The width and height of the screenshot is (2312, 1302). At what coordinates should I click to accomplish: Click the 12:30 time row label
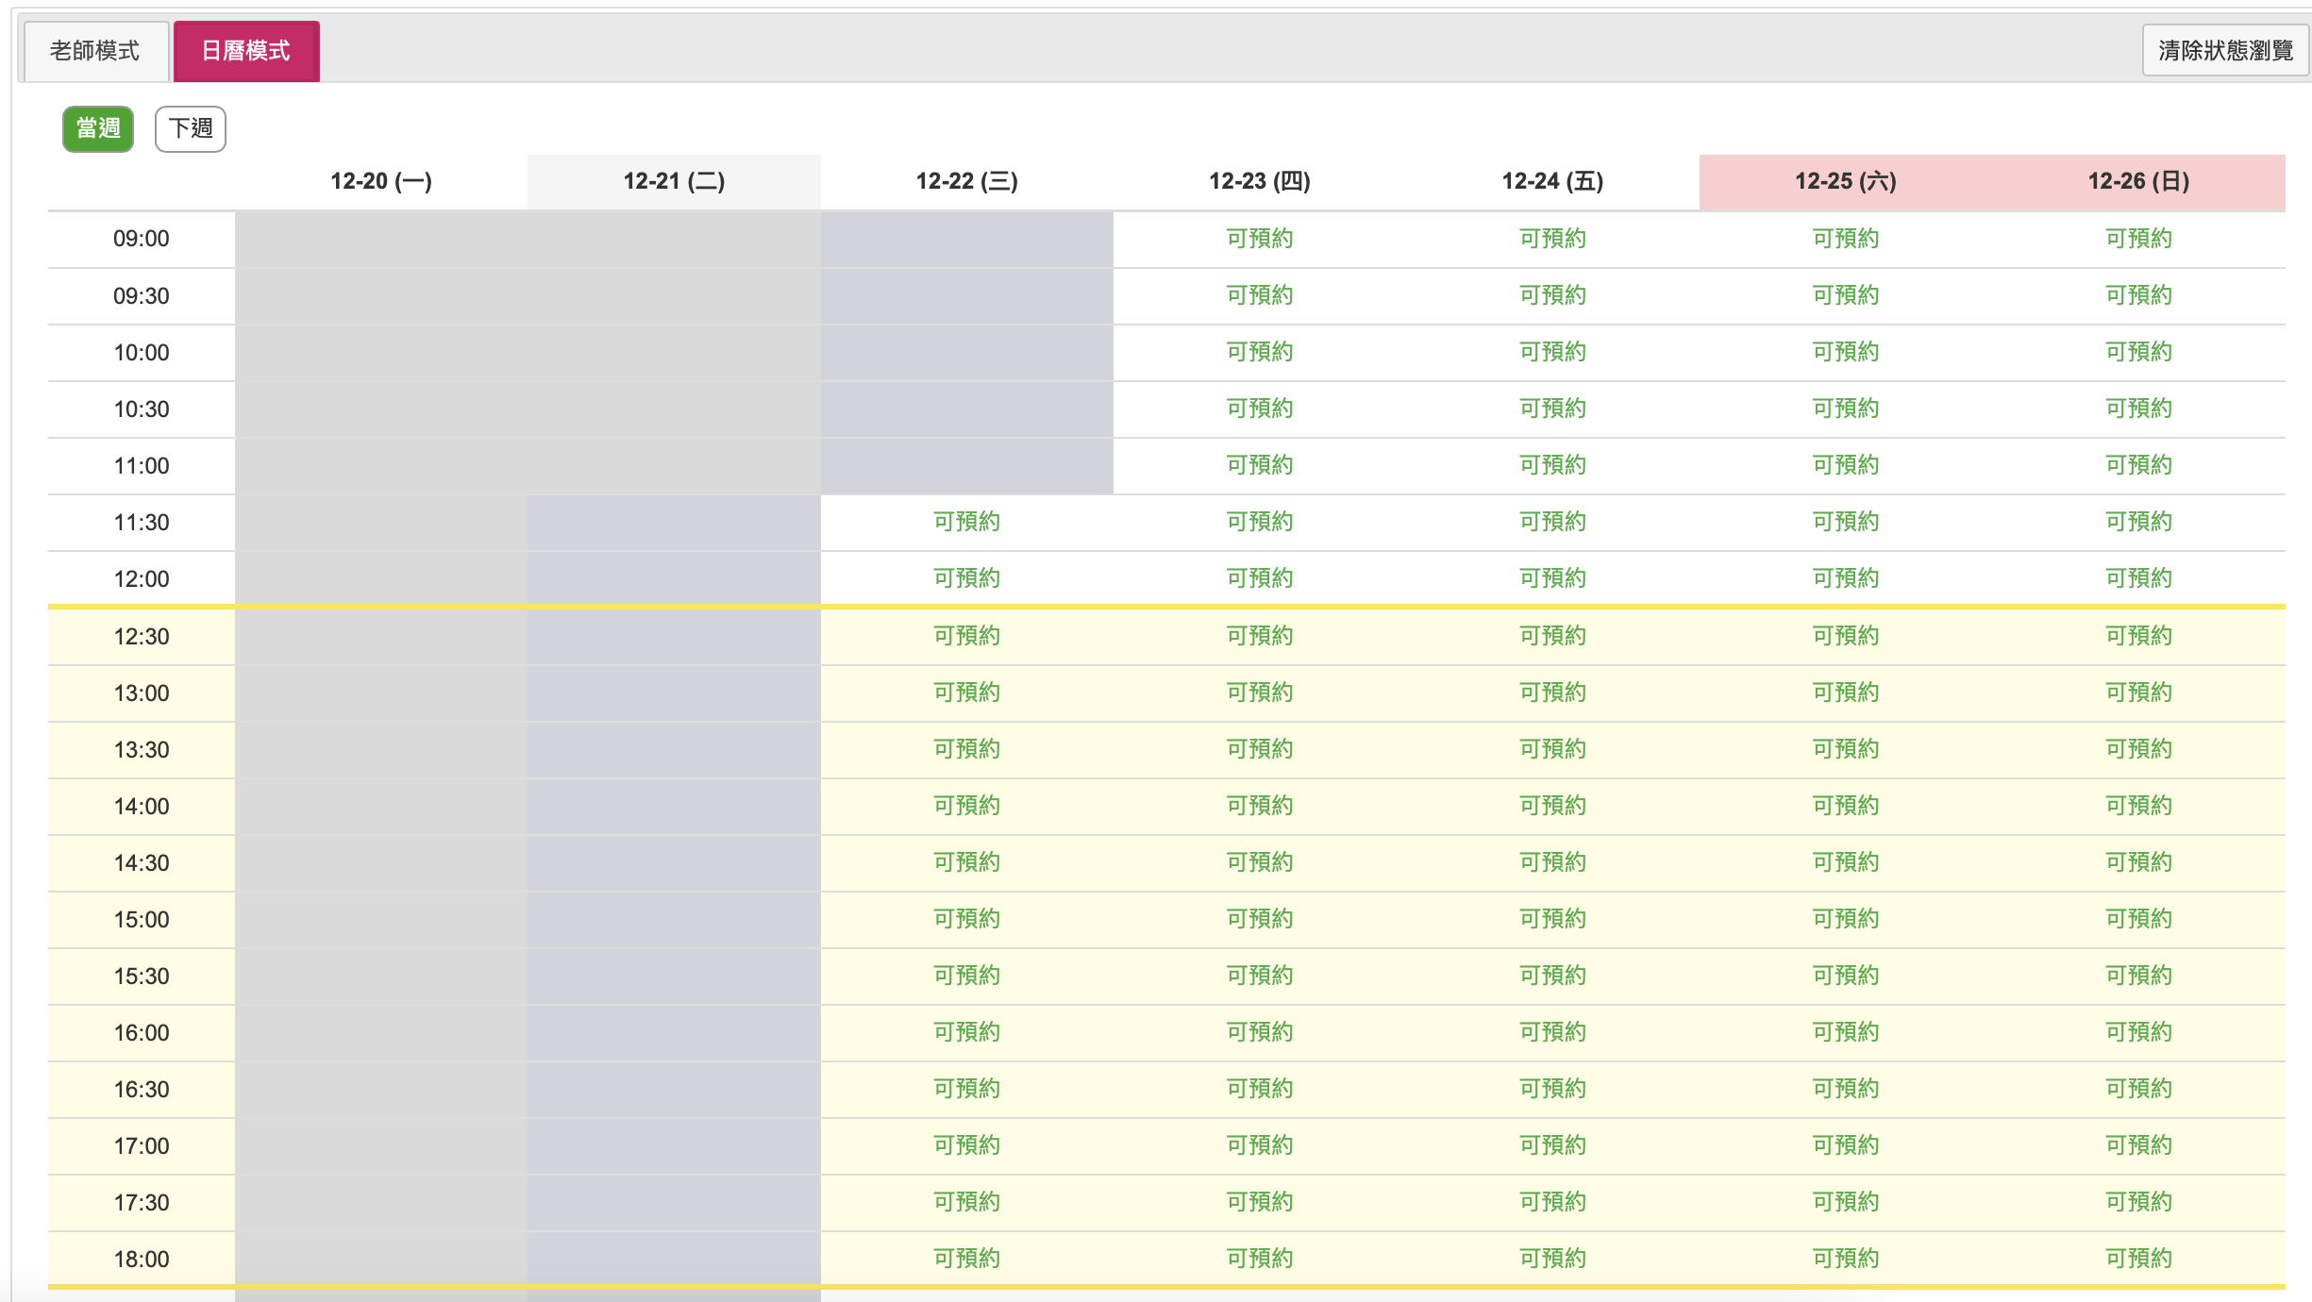(x=142, y=637)
